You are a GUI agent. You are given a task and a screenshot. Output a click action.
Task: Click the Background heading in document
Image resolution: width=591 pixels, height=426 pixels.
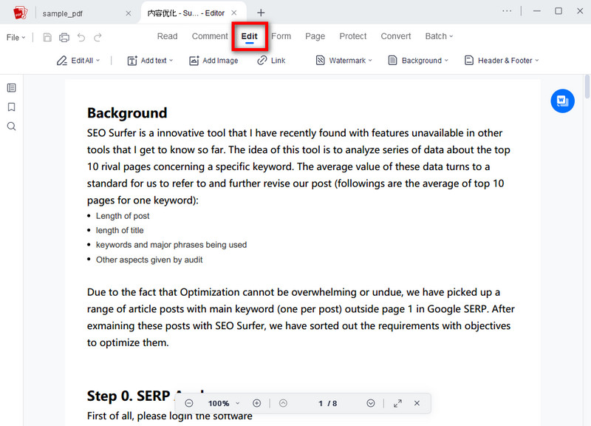[127, 113]
